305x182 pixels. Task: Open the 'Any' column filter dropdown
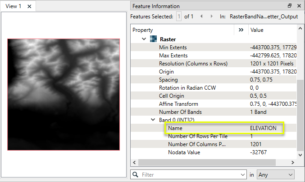click(276, 174)
